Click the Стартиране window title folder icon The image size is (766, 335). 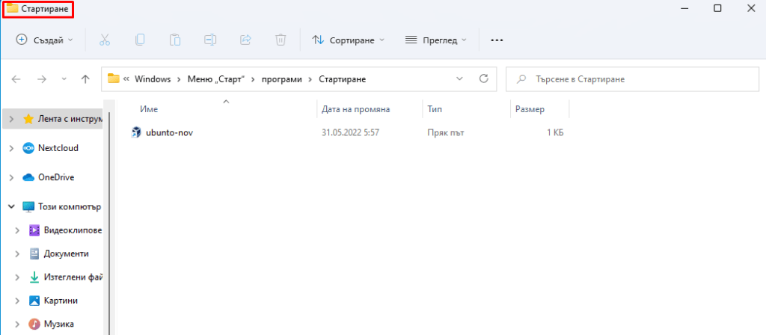[x=12, y=9]
